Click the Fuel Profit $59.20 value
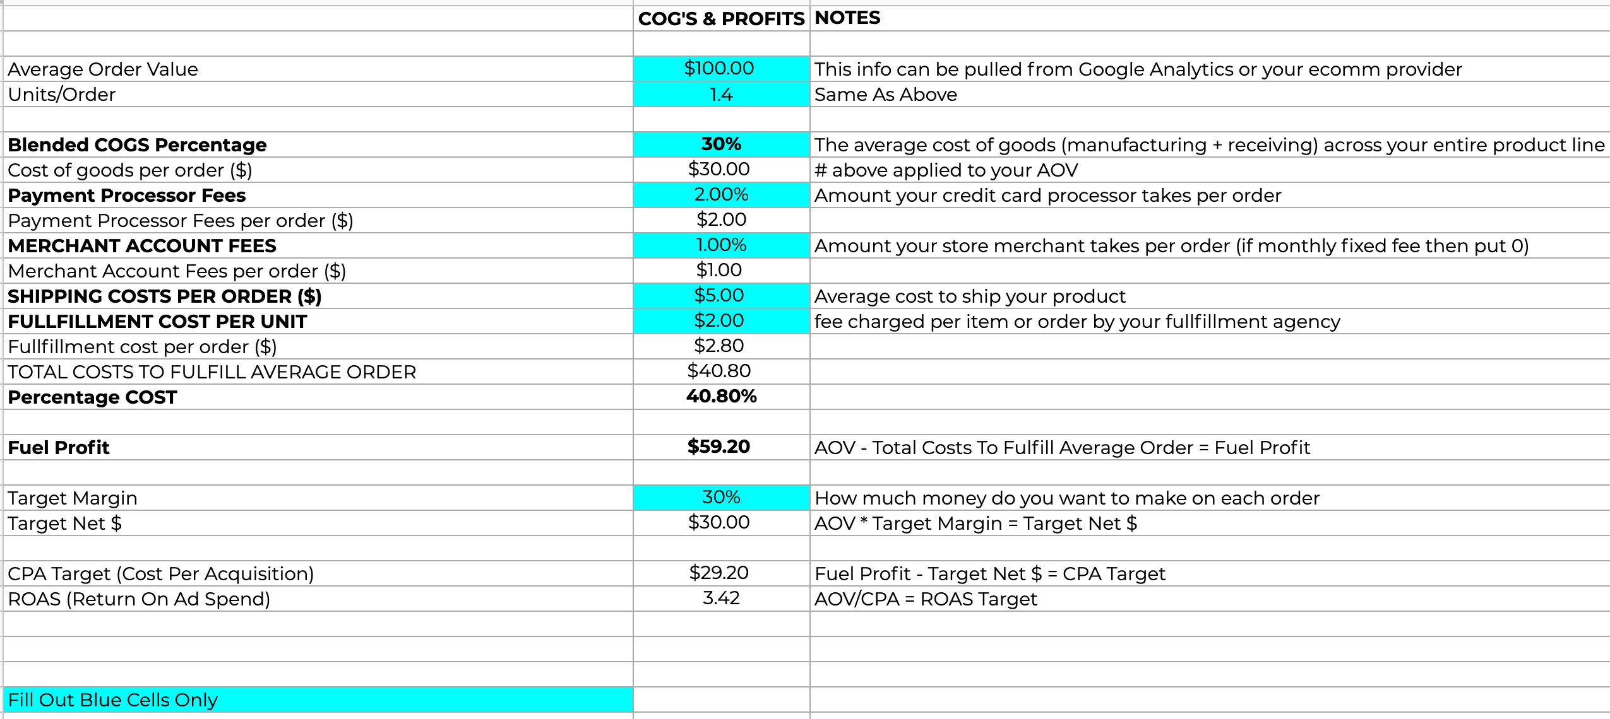This screenshot has height=719, width=1610. pos(719,447)
